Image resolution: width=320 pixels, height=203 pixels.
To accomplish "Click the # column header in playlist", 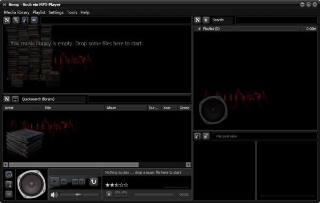I will tap(199, 29).
